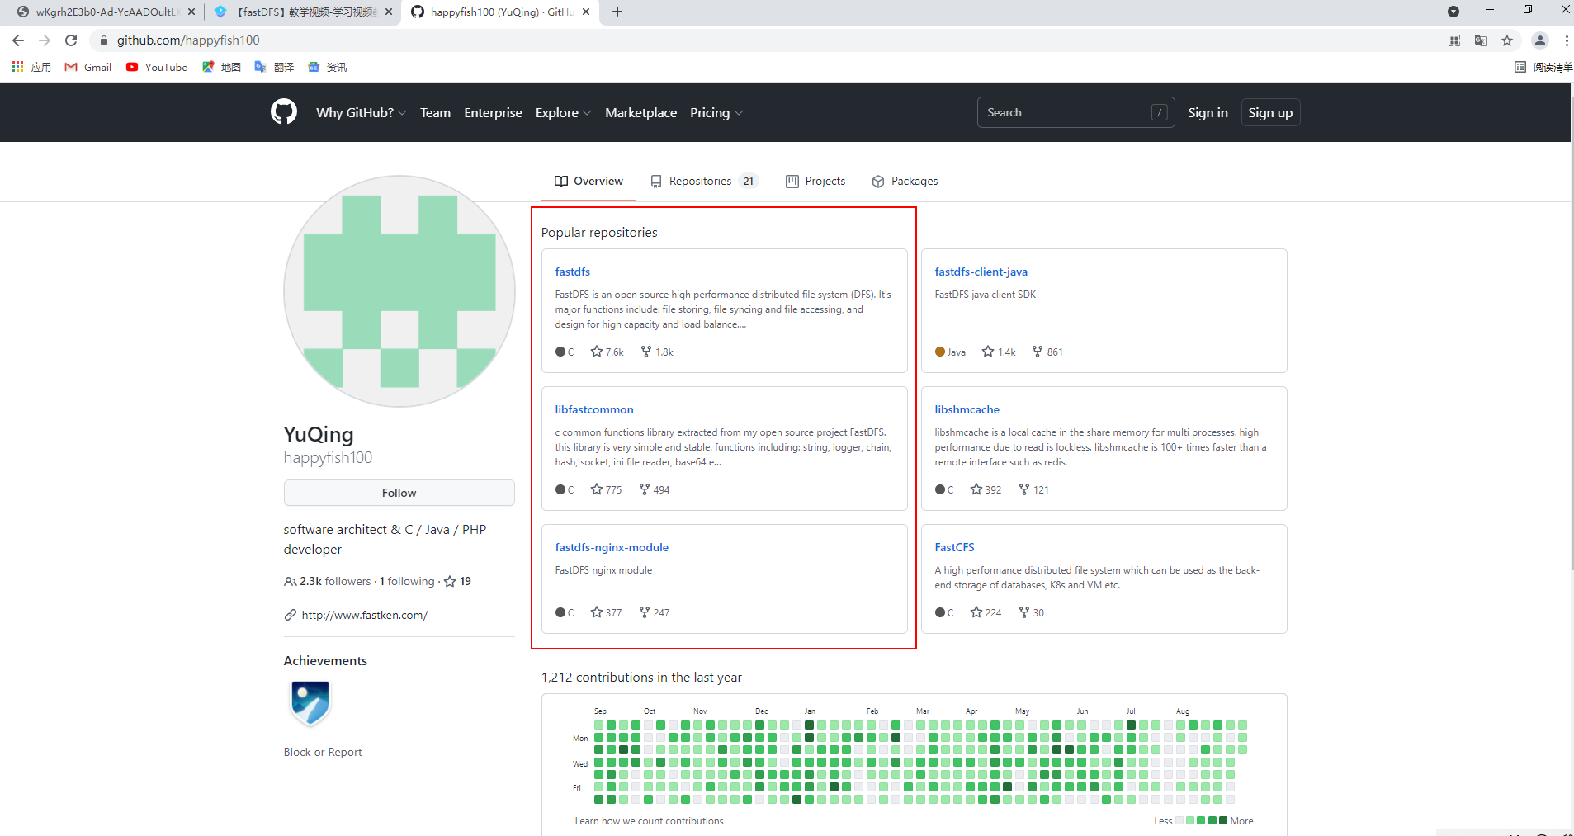This screenshot has width=1574, height=836.
Task: Open the fastdfs-client-java repository link
Action: pyautogui.click(x=981, y=272)
